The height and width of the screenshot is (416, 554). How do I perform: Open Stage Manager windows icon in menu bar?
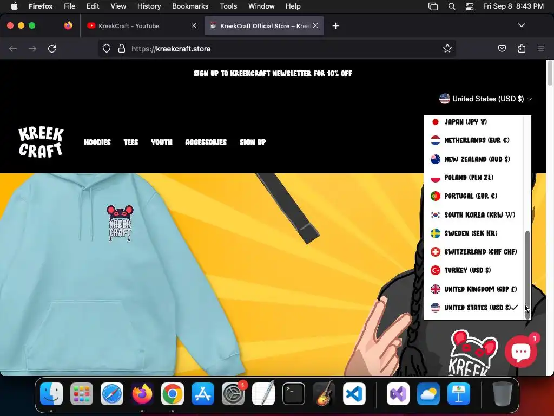(433, 6)
